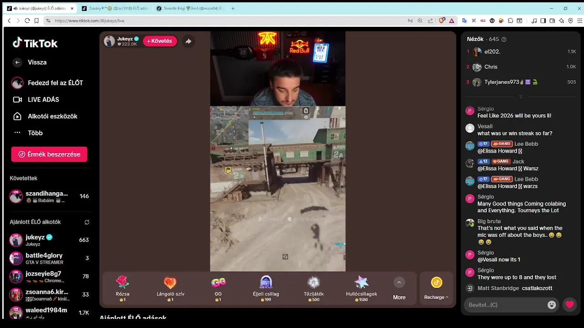Open the Brave VPN icon
Screen dimensions: 584x328
coord(570,20)
